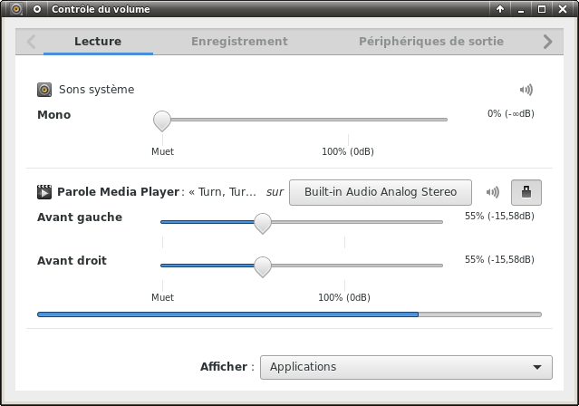This screenshot has height=406, width=579.
Task: Click the Avant droit volume slider handle
Action: tap(263, 266)
